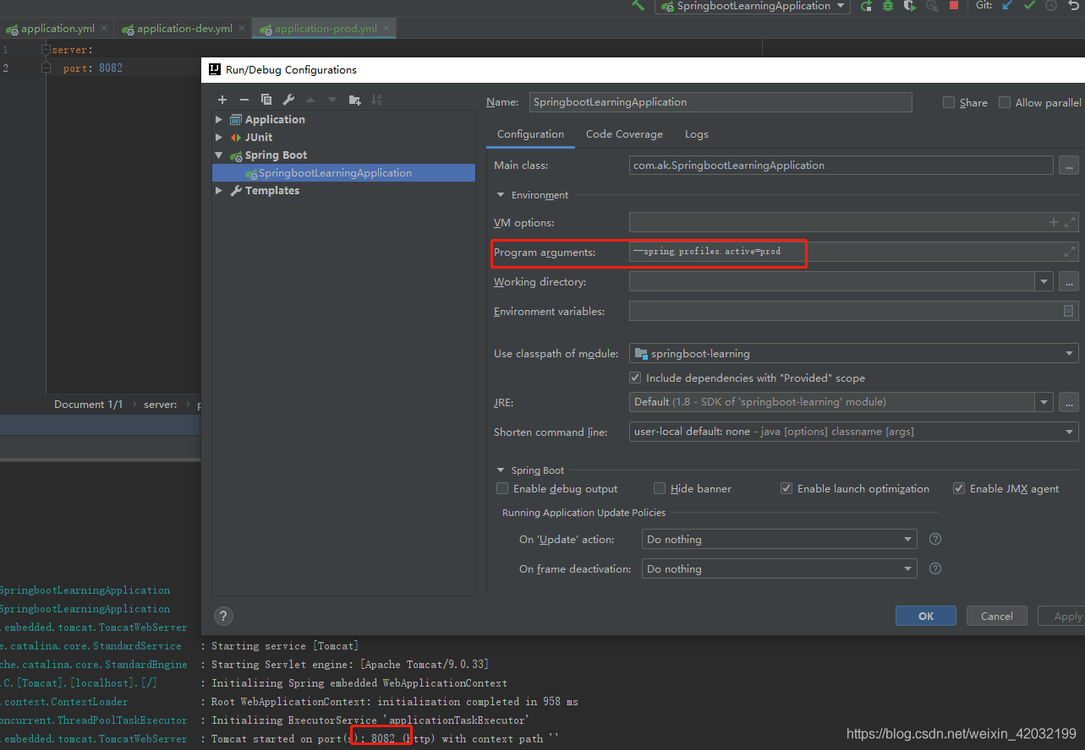
Task: Click the OK button
Action: [926, 616]
